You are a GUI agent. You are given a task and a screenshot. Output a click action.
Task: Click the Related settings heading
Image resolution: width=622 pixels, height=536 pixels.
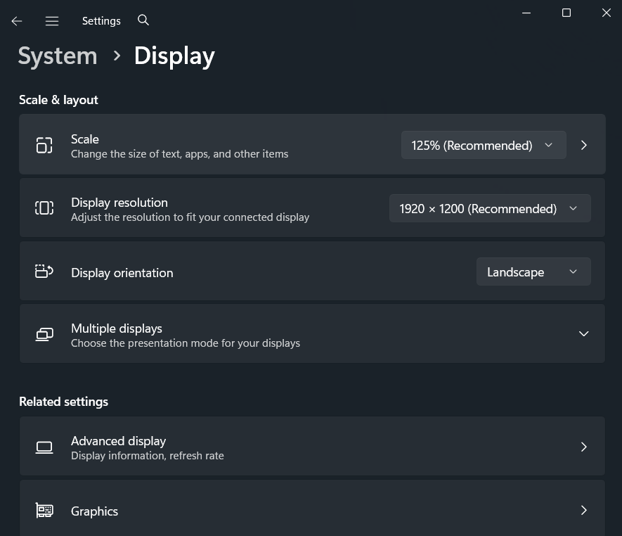(x=63, y=402)
